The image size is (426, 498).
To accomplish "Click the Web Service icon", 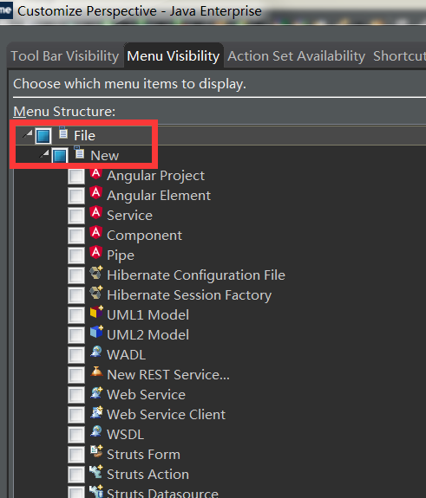I will click(96, 392).
